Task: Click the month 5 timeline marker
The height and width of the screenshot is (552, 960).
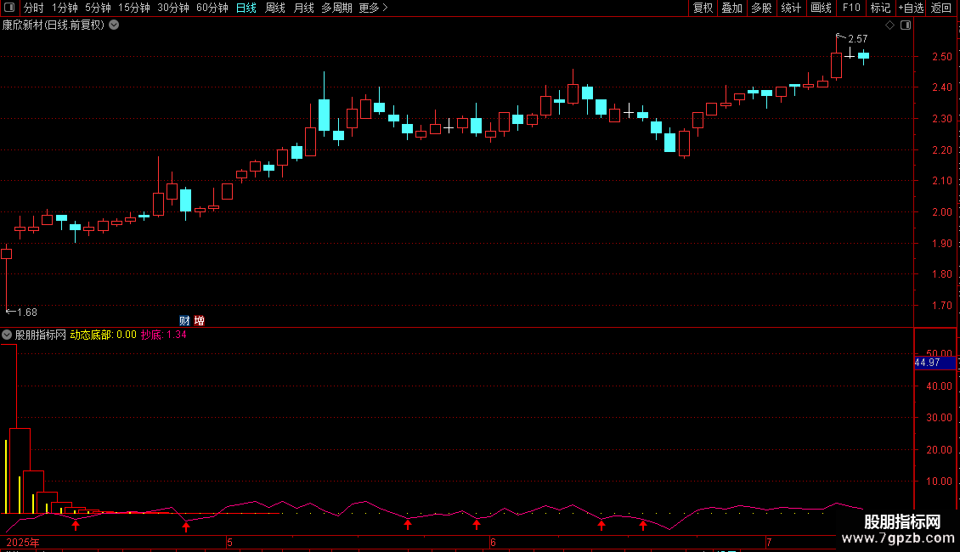Action: [x=229, y=542]
